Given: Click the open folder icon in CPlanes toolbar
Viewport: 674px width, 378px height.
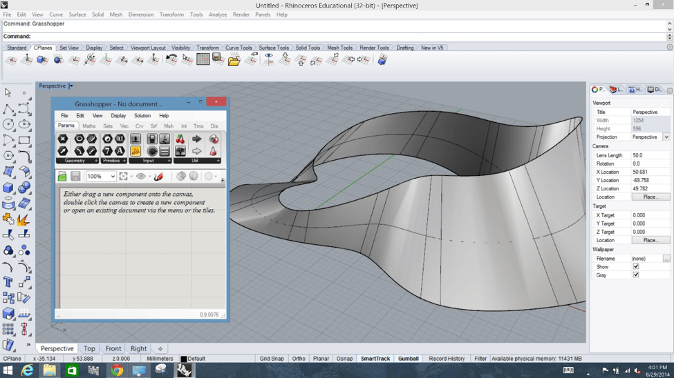Looking at the screenshot, I should click(x=234, y=59).
